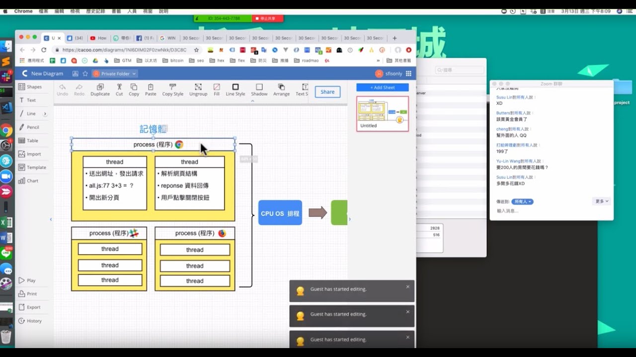This screenshot has width=636, height=357.
Task: Select the CPU OS 排程 blue box
Action: (x=280, y=213)
